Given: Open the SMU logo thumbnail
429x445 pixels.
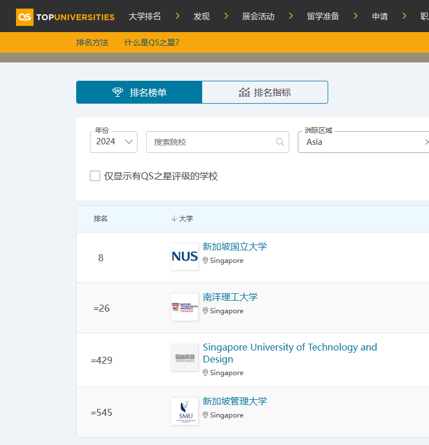Looking at the screenshot, I should pyautogui.click(x=184, y=411).
